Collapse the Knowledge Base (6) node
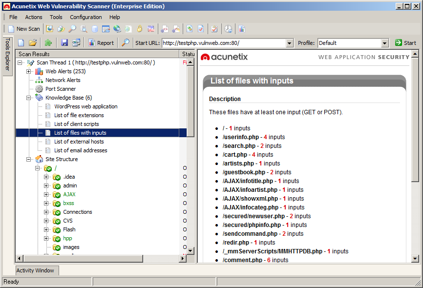The width and height of the screenshot is (423, 288). click(x=29, y=98)
